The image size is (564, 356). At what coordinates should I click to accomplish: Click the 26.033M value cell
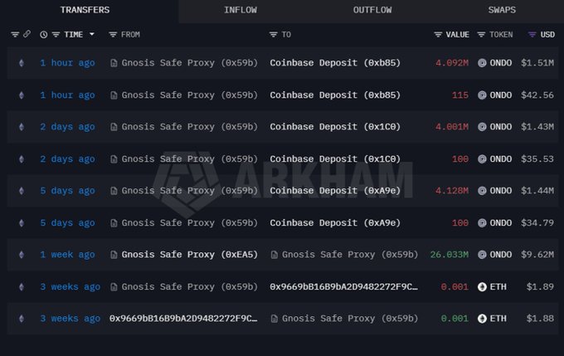point(450,255)
